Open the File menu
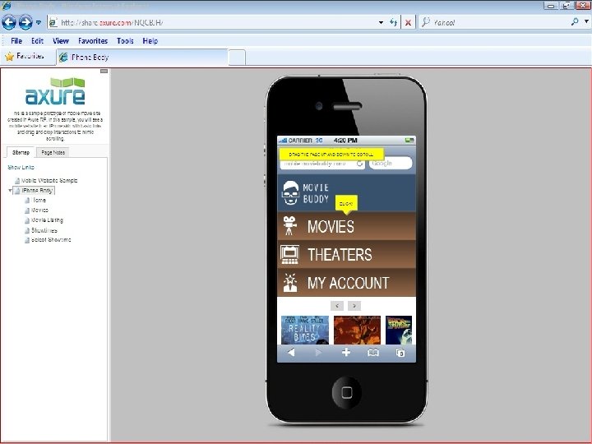The width and height of the screenshot is (592, 444). click(16, 41)
